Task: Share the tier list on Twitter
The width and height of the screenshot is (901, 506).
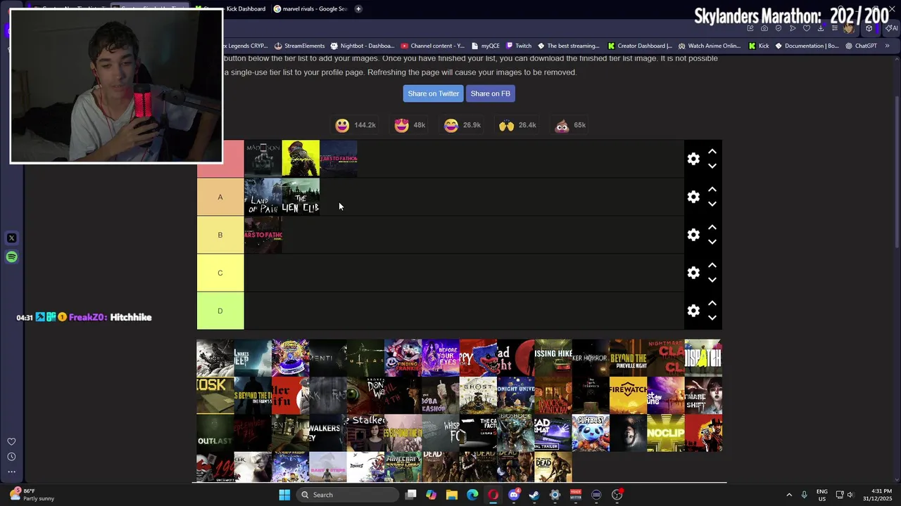Action: click(x=433, y=93)
